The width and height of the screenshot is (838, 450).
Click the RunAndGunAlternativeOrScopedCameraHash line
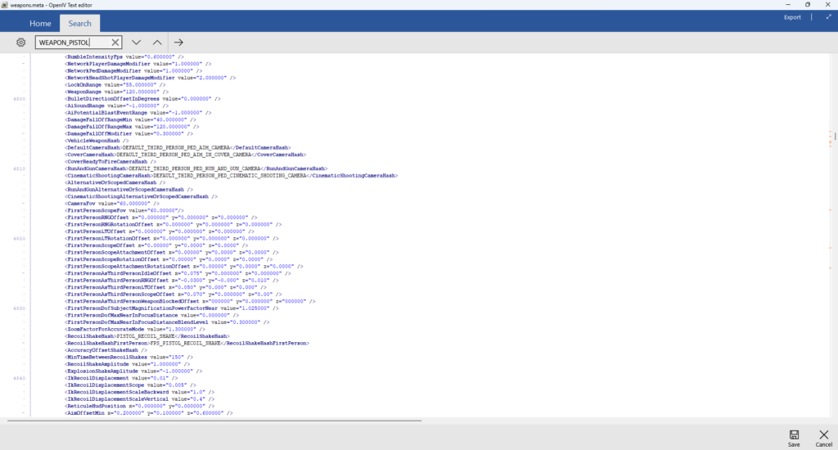[128, 189]
